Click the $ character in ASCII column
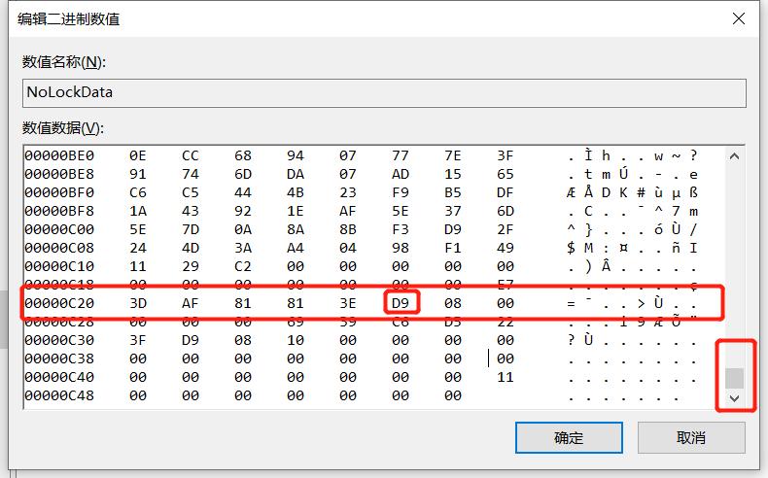This screenshot has height=478, width=768. click(571, 248)
